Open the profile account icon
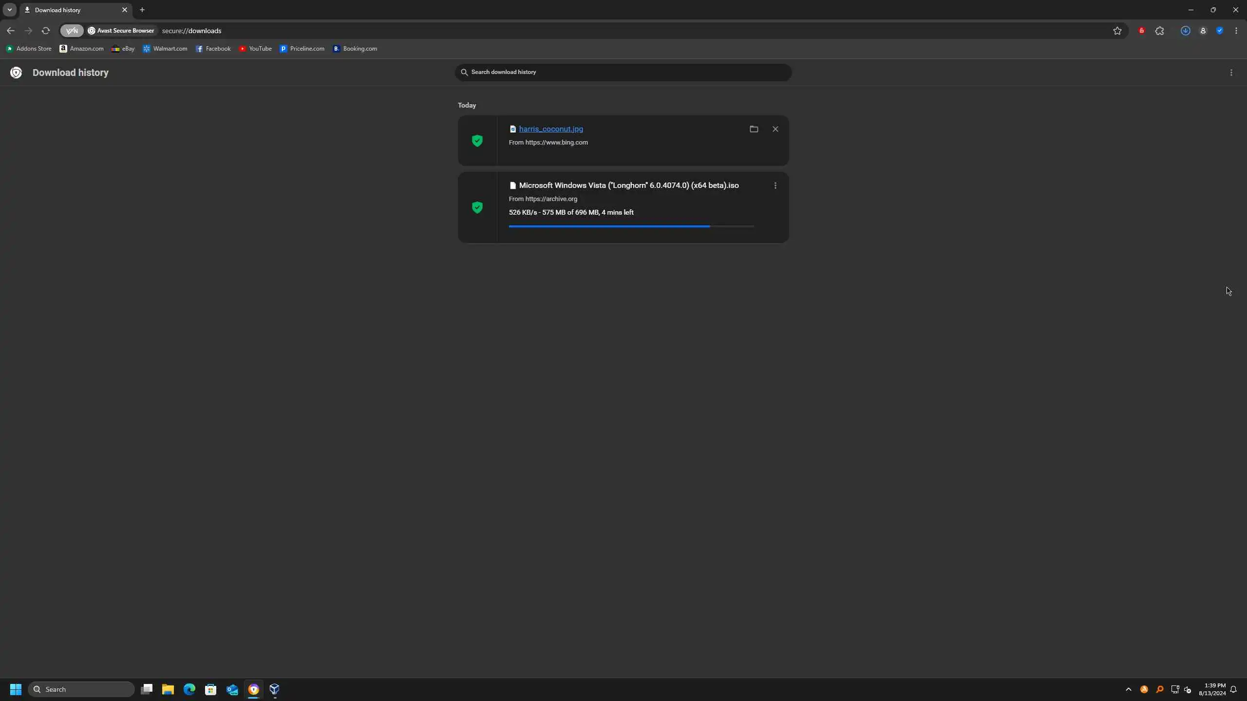1247x701 pixels. [x=1203, y=31]
